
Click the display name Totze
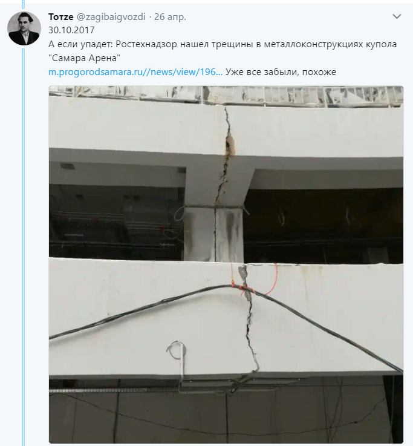61,17
